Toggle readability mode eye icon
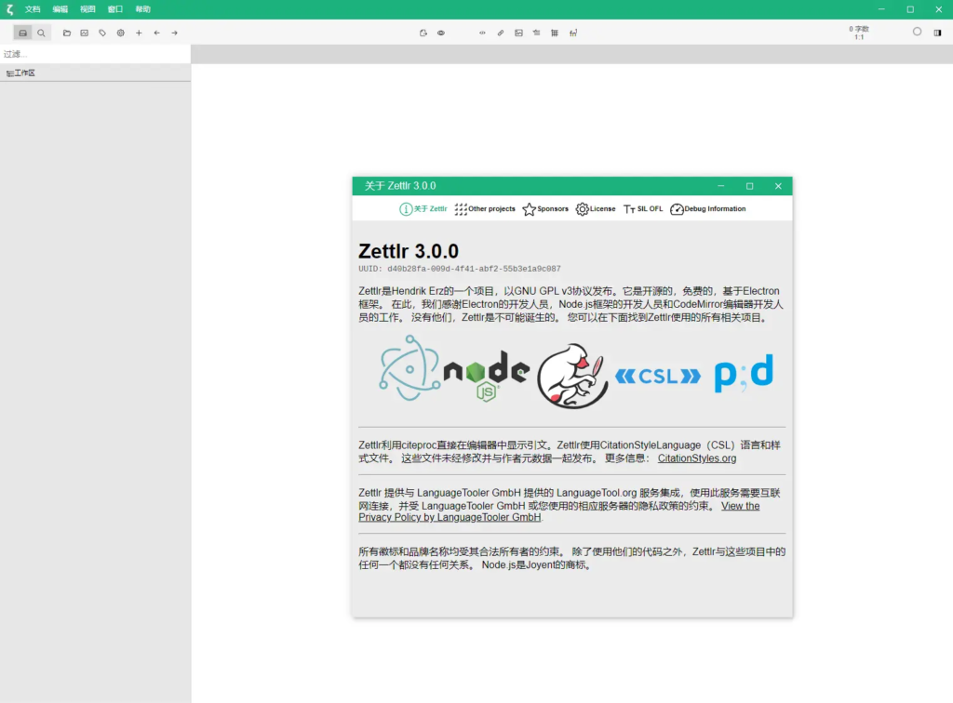The height and width of the screenshot is (703, 953). (x=441, y=33)
